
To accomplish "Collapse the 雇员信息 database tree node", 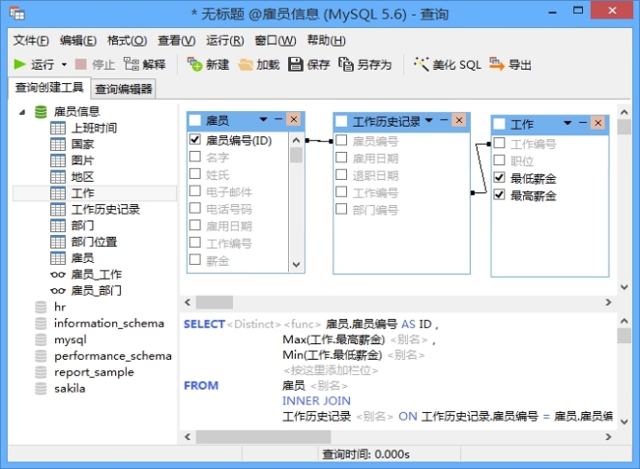I will pyautogui.click(x=22, y=112).
